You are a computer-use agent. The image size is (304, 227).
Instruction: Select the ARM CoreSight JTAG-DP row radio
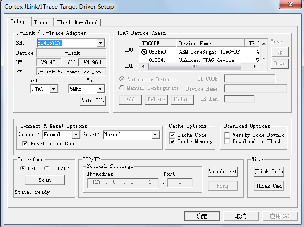point(144,52)
